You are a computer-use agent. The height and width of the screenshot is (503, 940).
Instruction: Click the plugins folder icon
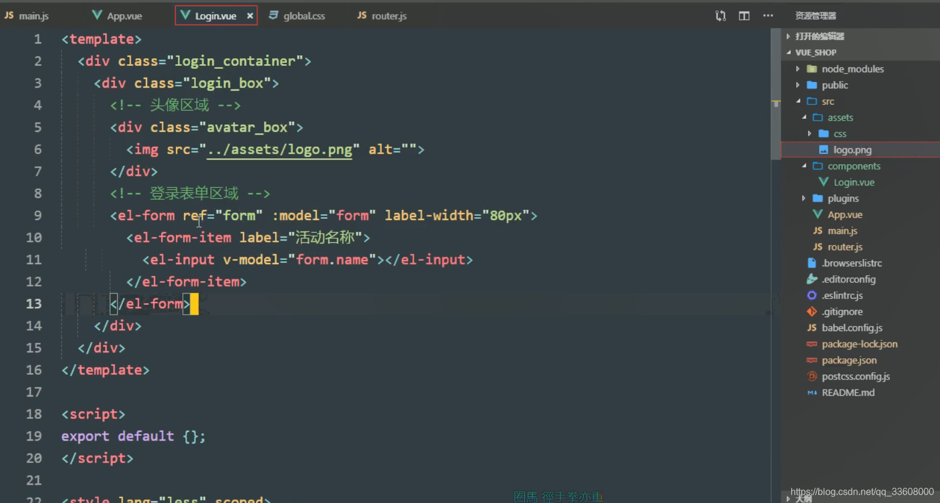coord(818,198)
